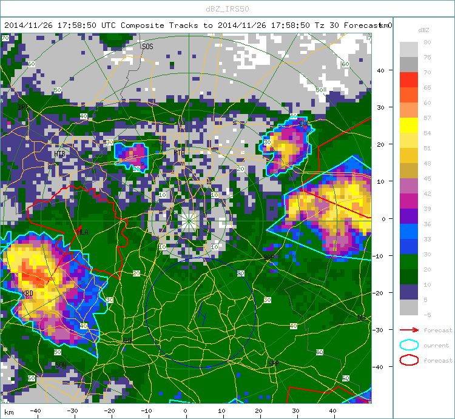The width and height of the screenshot is (455, 419).
Task: Click the BAP station label
Action: [269, 258]
